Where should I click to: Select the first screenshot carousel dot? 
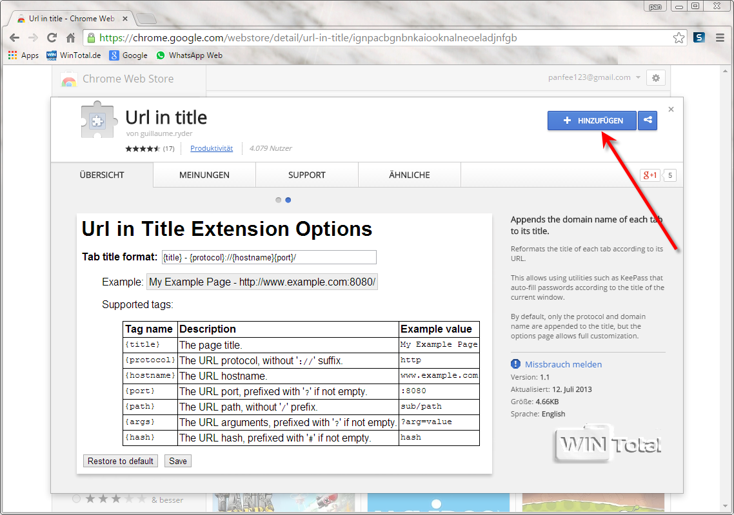pyautogui.click(x=279, y=200)
